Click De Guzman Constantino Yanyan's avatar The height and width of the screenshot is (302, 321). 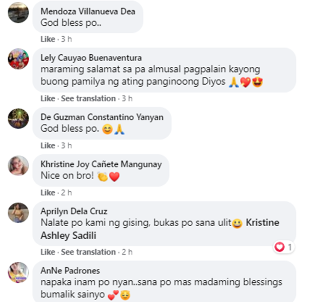[18, 118]
